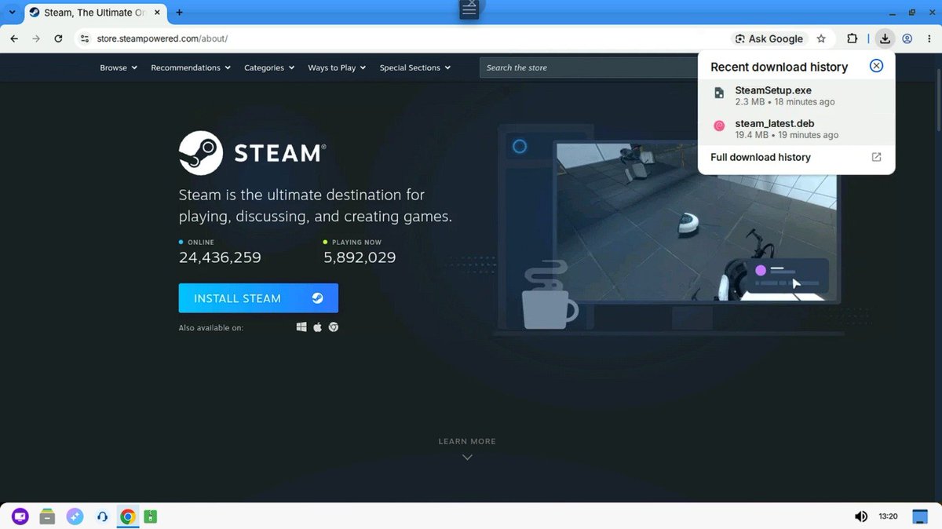Click the Ask Google button
The height and width of the screenshot is (529, 942).
pos(769,38)
